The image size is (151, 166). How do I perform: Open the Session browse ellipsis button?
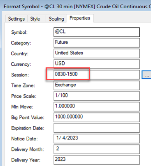[146, 75]
